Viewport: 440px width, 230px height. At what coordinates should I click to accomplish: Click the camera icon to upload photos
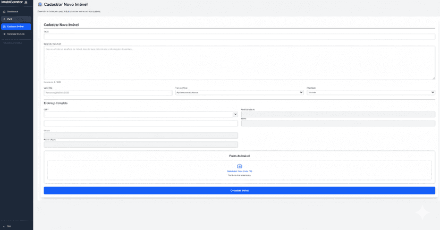[x=239, y=166]
